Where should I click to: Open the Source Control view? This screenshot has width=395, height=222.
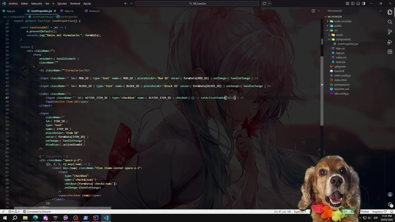tap(390, 32)
